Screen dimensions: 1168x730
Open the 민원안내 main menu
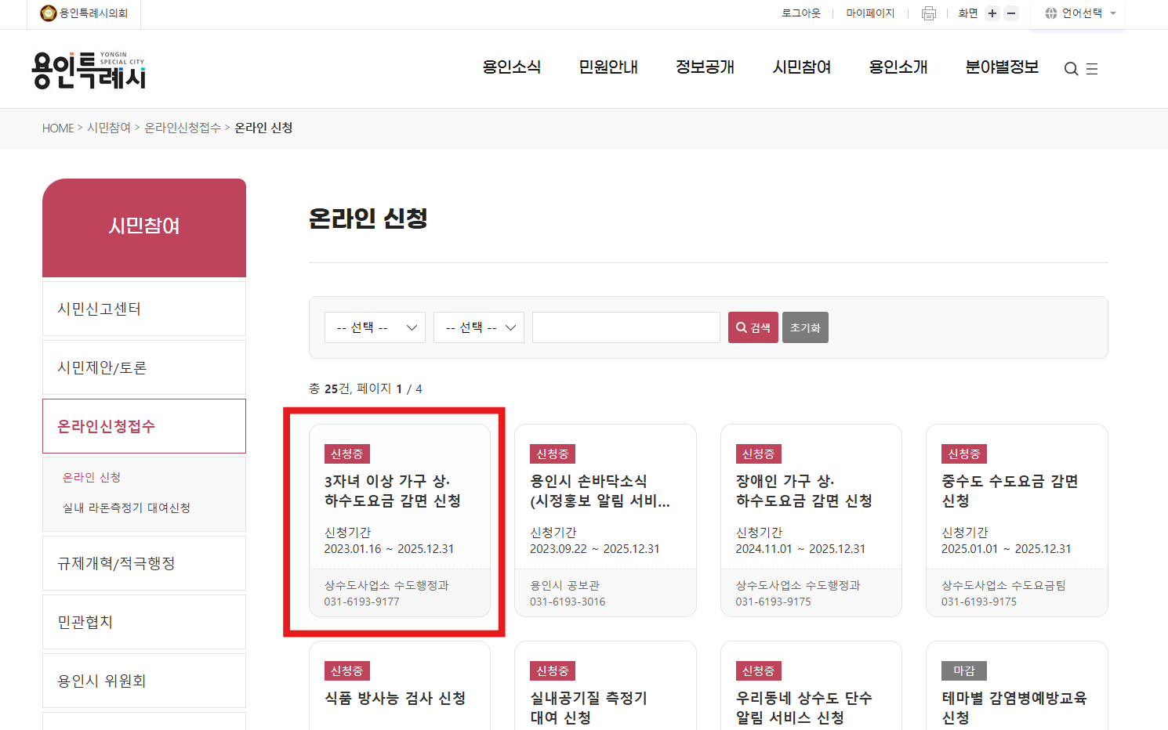pyautogui.click(x=608, y=67)
